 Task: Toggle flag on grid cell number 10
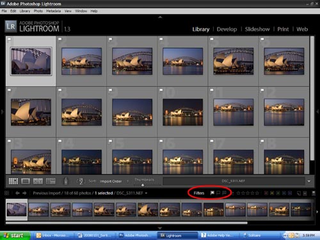pyautogui.click(x=161, y=90)
